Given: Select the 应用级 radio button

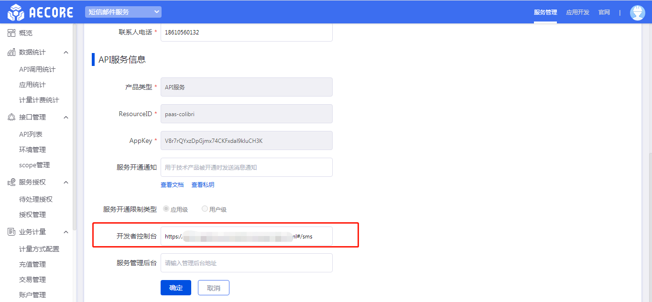Looking at the screenshot, I should coord(166,209).
